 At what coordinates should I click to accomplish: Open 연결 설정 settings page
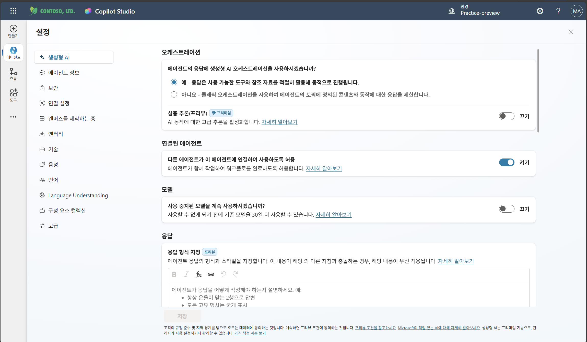[74, 103]
